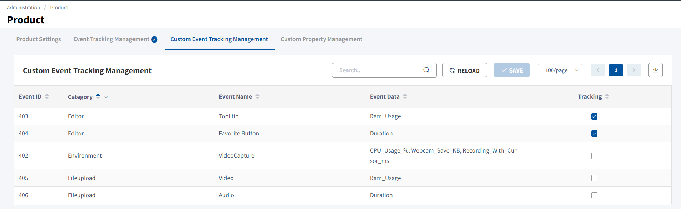Click the SAVE button
Screen dimensions: 681x209
512,70
